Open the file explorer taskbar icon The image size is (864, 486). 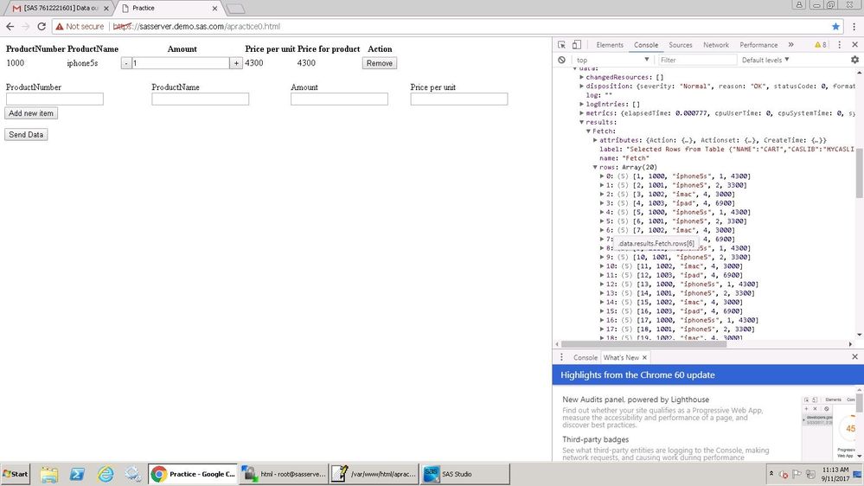[48, 474]
